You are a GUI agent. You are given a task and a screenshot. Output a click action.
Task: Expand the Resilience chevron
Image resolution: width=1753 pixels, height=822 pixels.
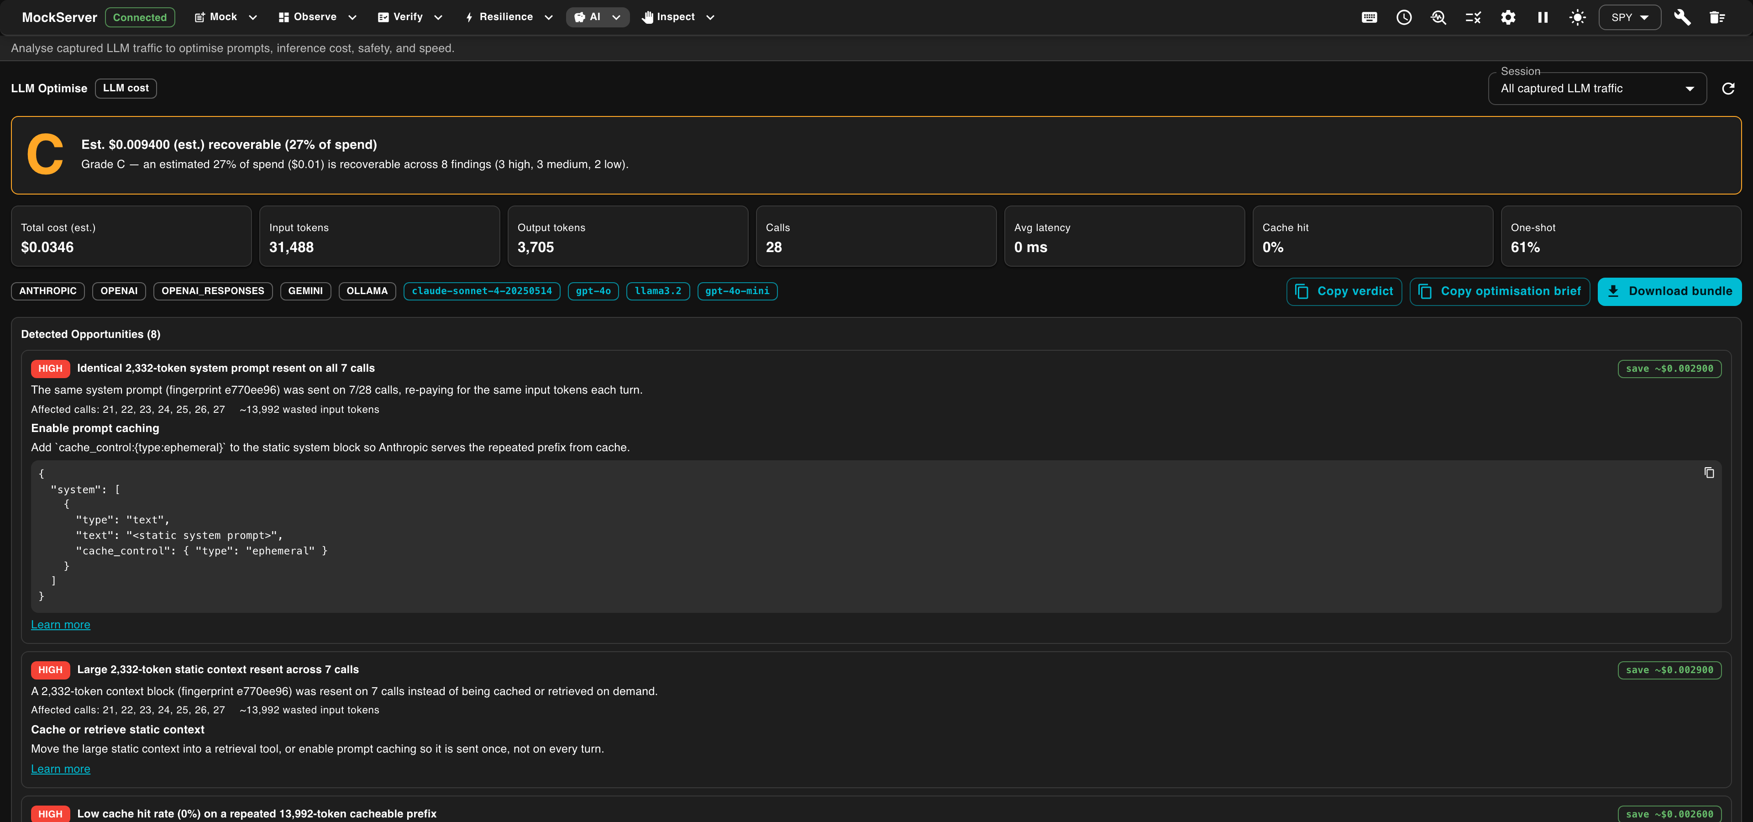[x=548, y=18]
